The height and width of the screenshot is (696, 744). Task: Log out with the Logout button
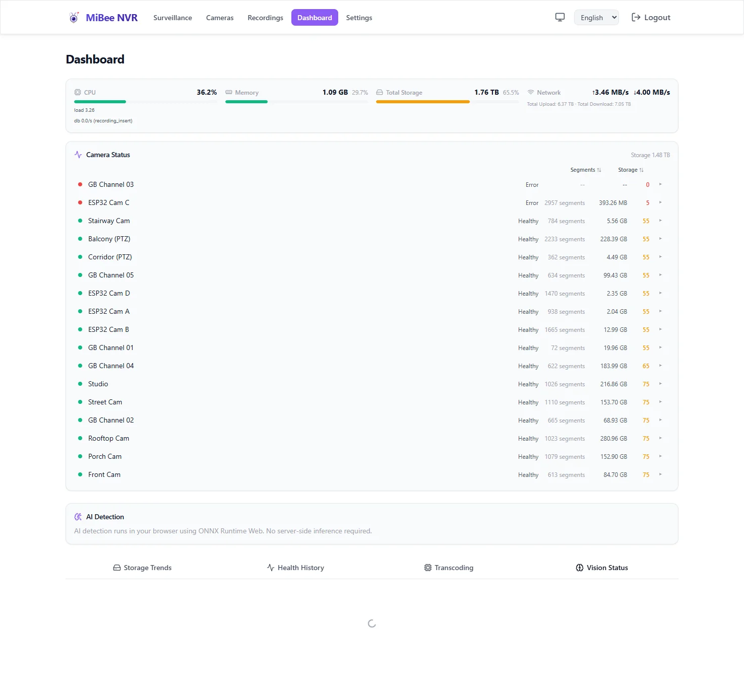point(651,18)
